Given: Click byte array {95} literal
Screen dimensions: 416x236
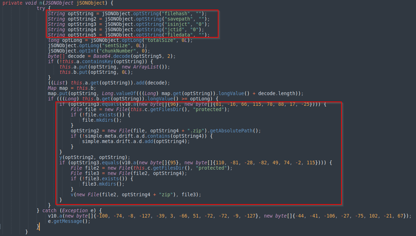Looking at the screenshot, I should point(160,163).
